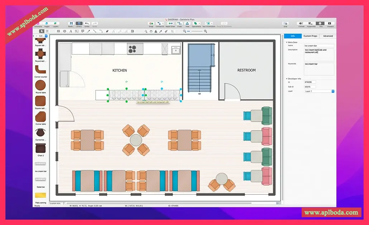Screen dimensions: 369x225
Task: Start presentation with Present icon
Action: tap(330, 23)
